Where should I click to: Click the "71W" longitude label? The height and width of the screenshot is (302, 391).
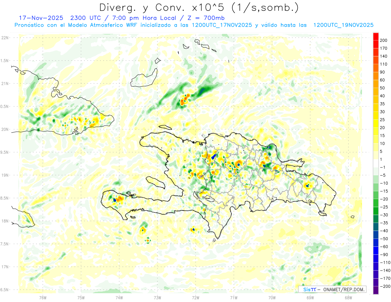(234, 297)
